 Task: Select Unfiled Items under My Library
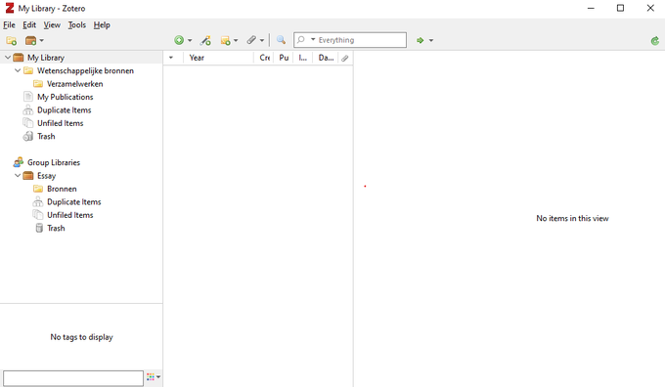click(61, 123)
